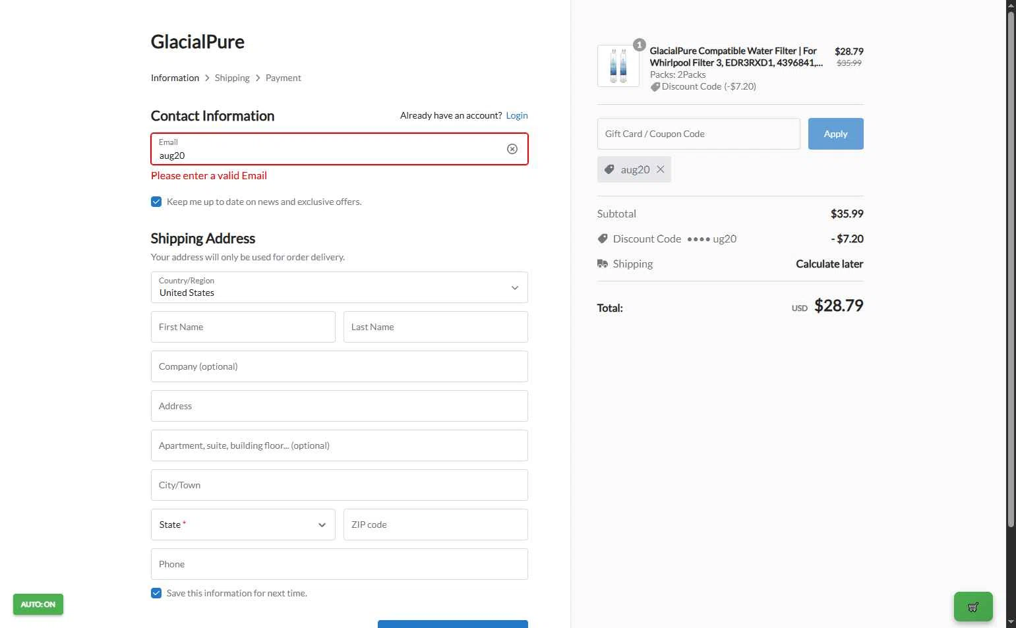Click the total amount $28.79
The image size is (1016, 628).
(839, 306)
